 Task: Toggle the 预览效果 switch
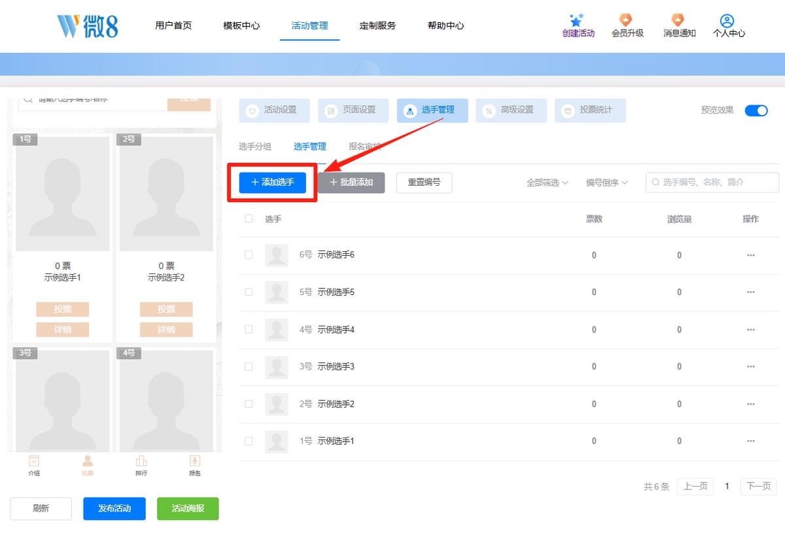pos(756,111)
